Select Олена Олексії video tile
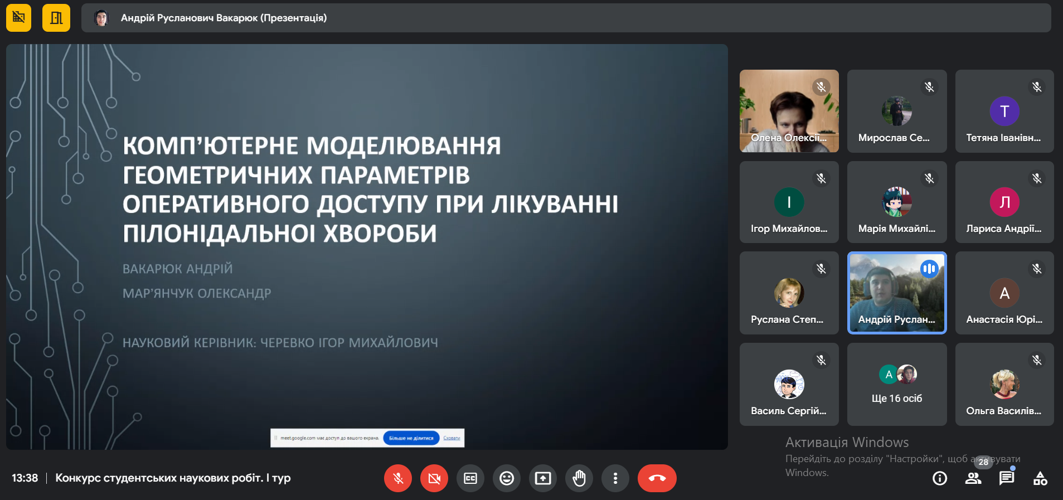This screenshot has height=500, width=1063. click(x=789, y=111)
